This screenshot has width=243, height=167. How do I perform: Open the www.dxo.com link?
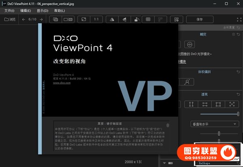tap(62, 82)
